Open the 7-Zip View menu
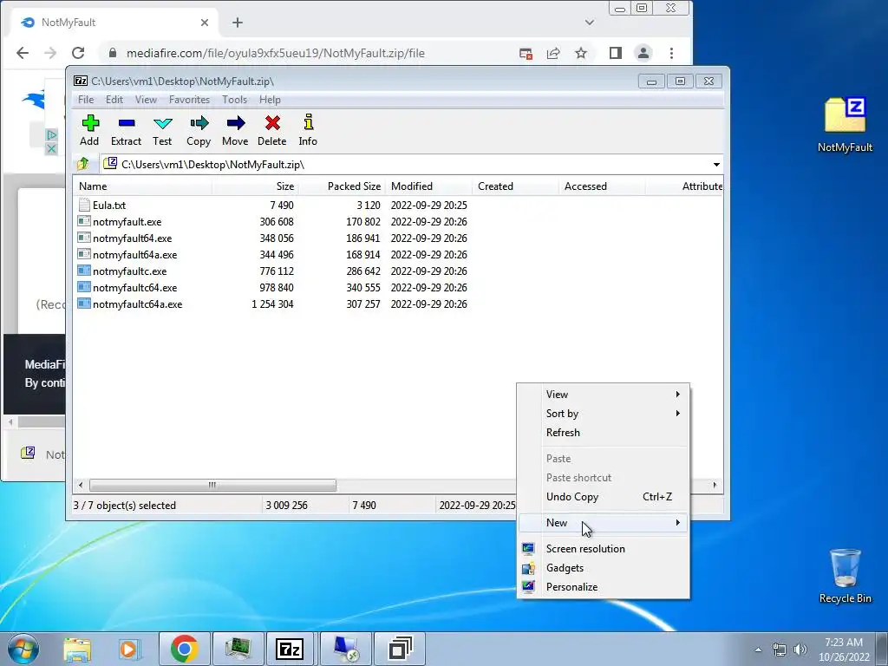The image size is (888, 666). [146, 100]
